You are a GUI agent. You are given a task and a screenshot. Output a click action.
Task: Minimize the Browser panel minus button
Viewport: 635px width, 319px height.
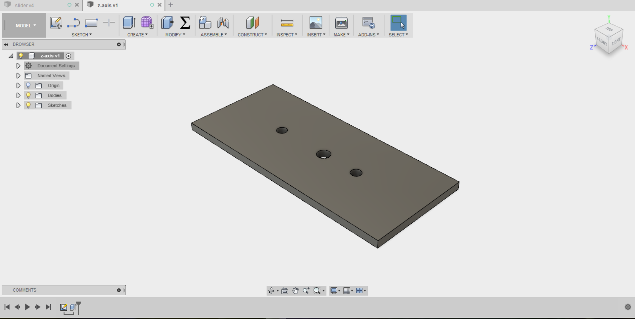click(x=119, y=44)
